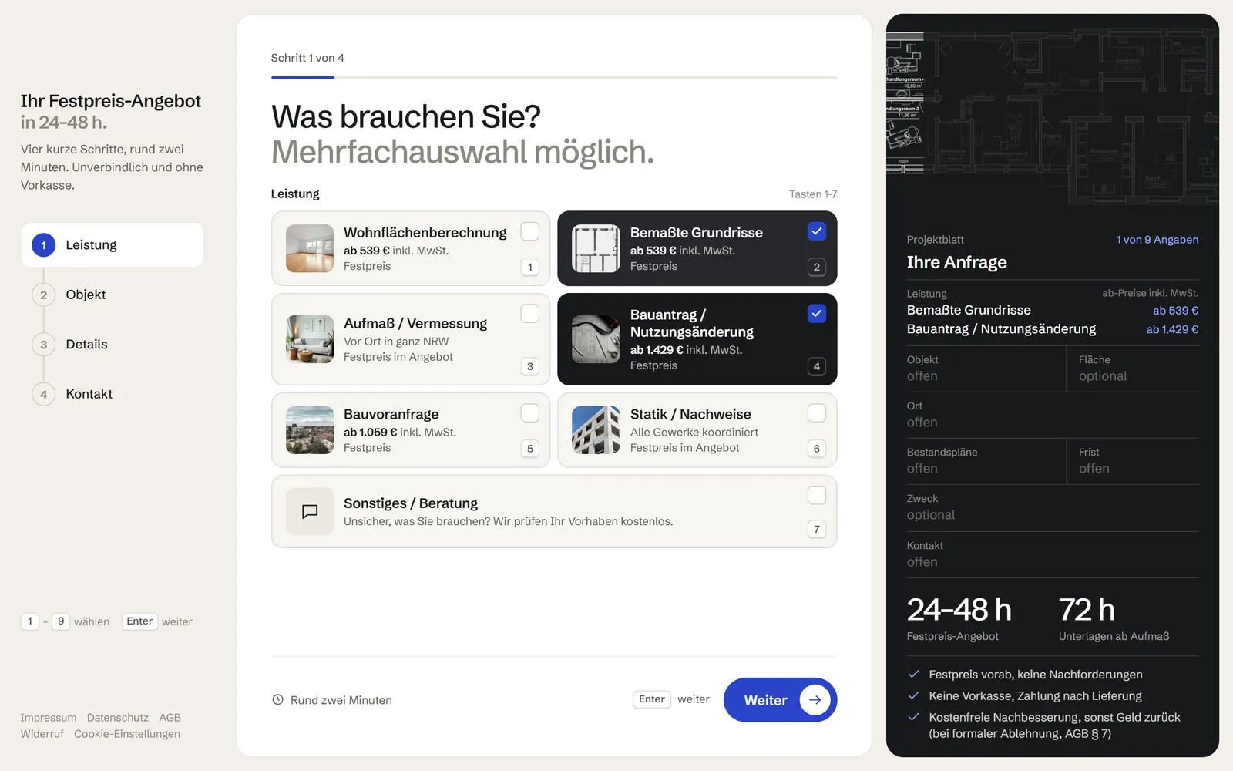
Task: Click the Wohnflächenberechnung room photo
Action: pyautogui.click(x=310, y=248)
